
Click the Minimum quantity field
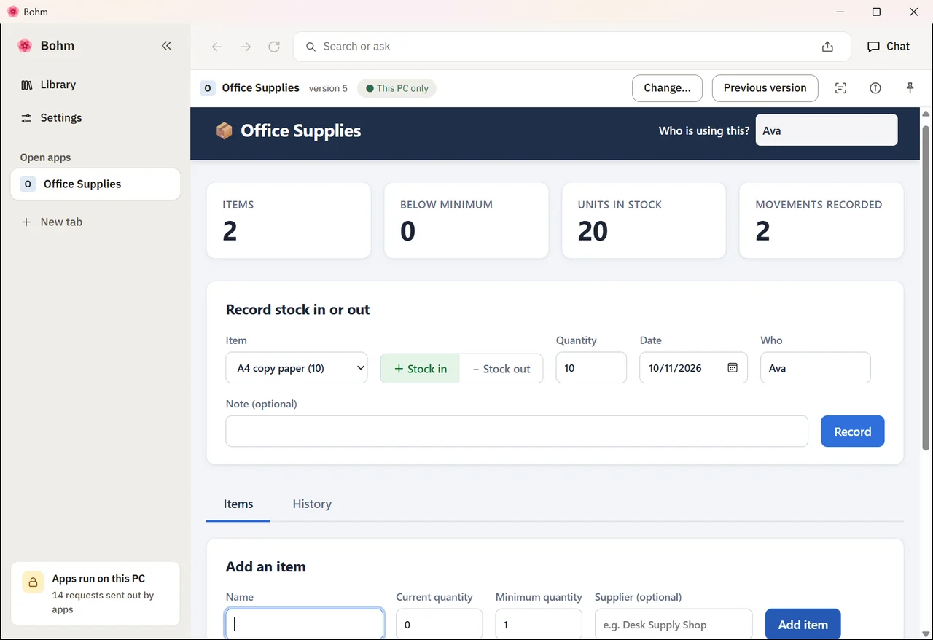(x=539, y=625)
